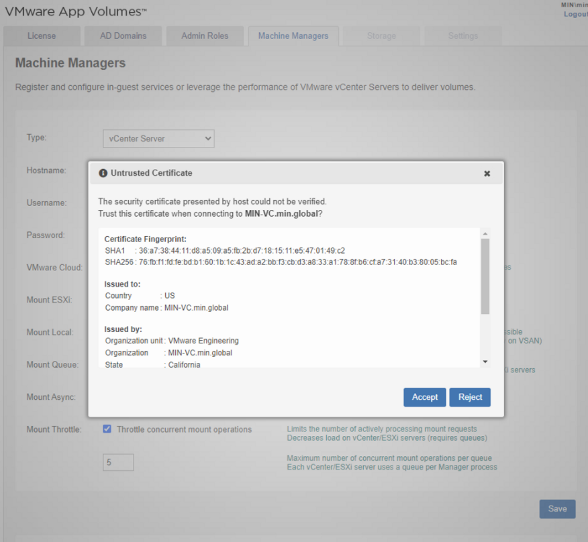Open the Admin Roles tab
The image size is (588, 542).
[205, 36]
